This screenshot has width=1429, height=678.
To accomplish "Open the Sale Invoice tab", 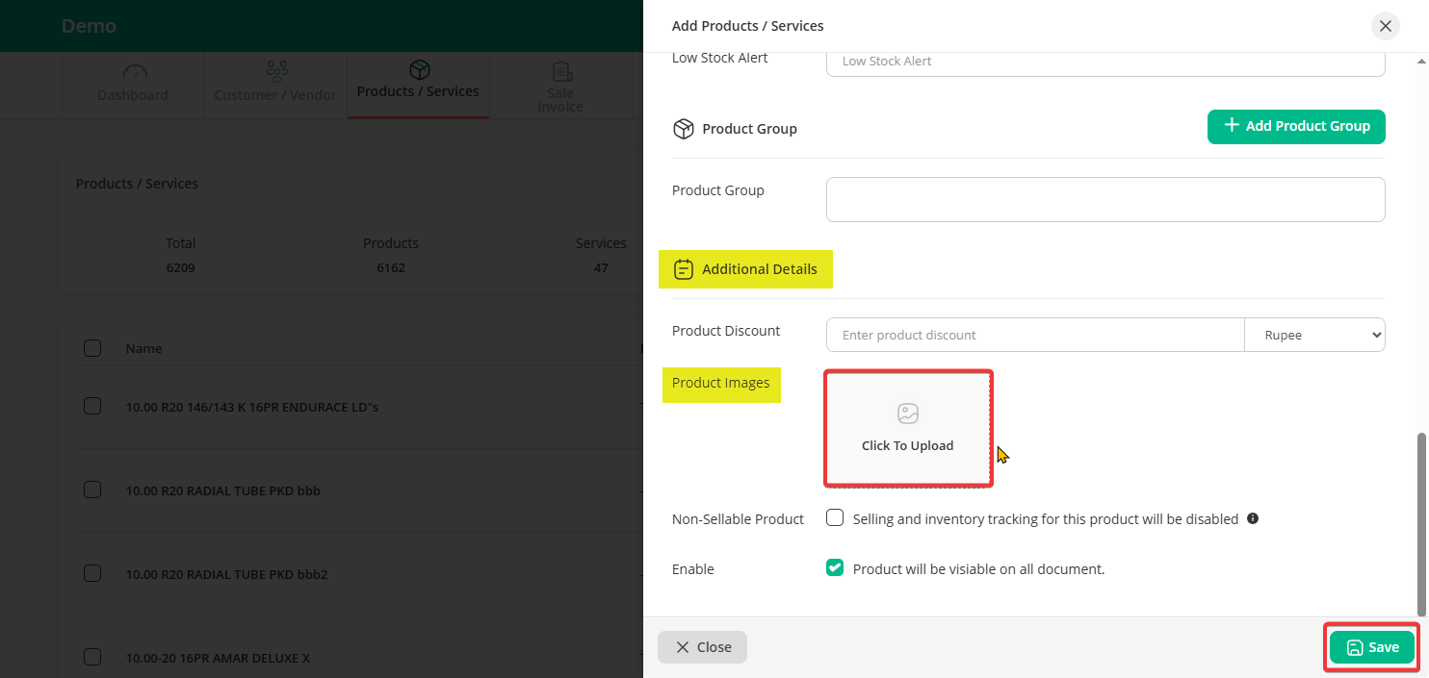I will pos(560,88).
